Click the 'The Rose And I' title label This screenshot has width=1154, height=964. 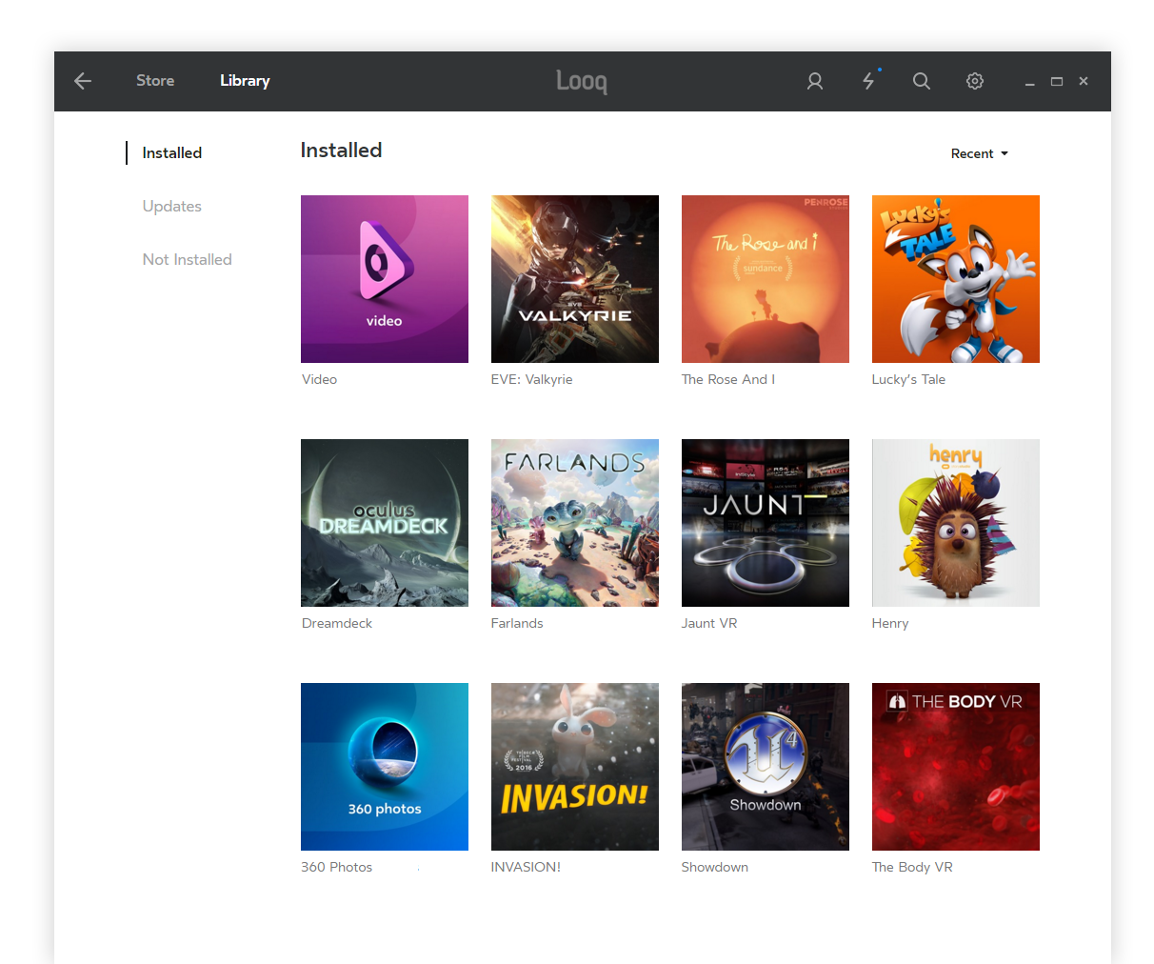(x=728, y=379)
